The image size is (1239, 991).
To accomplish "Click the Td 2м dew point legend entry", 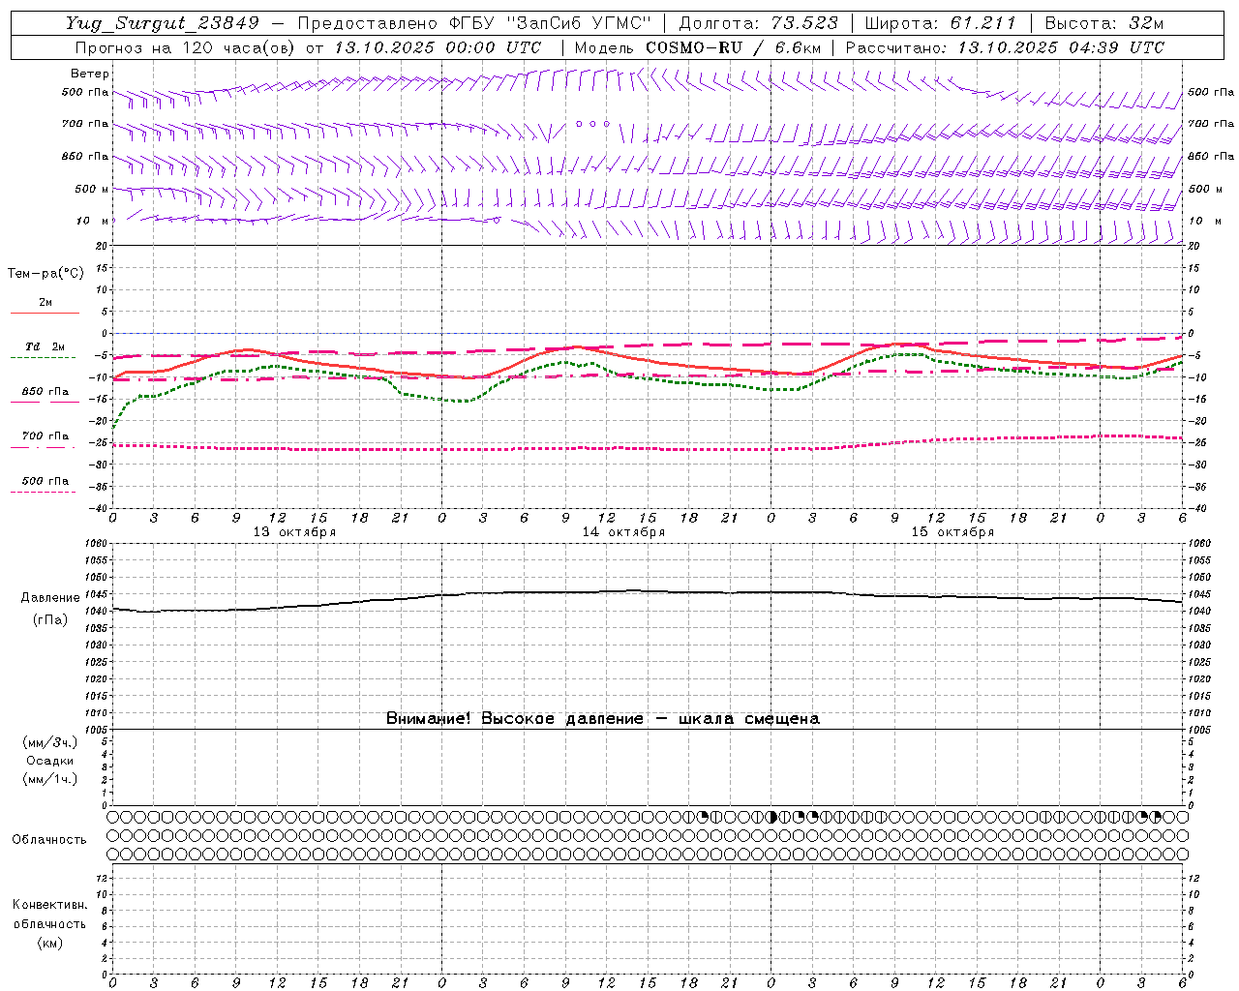I will 45,346.
